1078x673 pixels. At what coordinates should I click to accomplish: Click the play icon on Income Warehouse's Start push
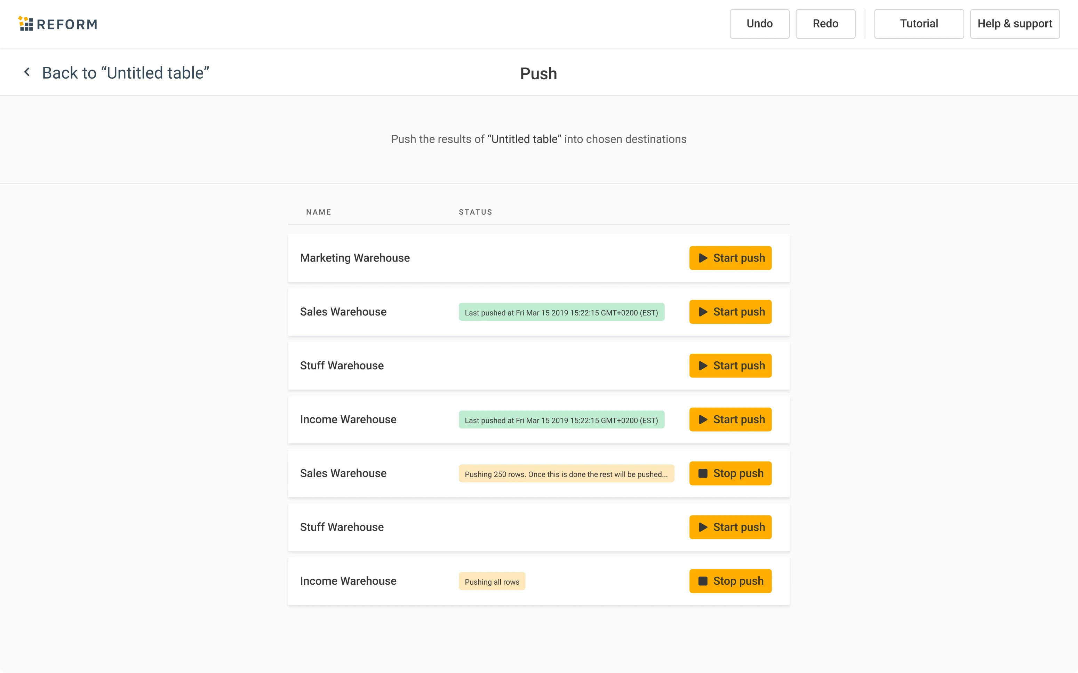pyautogui.click(x=703, y=419)
